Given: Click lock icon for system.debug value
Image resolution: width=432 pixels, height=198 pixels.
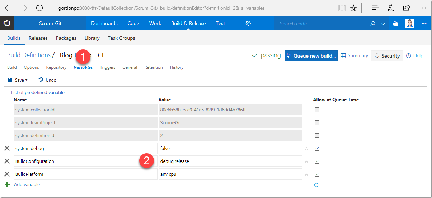Looking at the screenshot, I should (306, 149).
